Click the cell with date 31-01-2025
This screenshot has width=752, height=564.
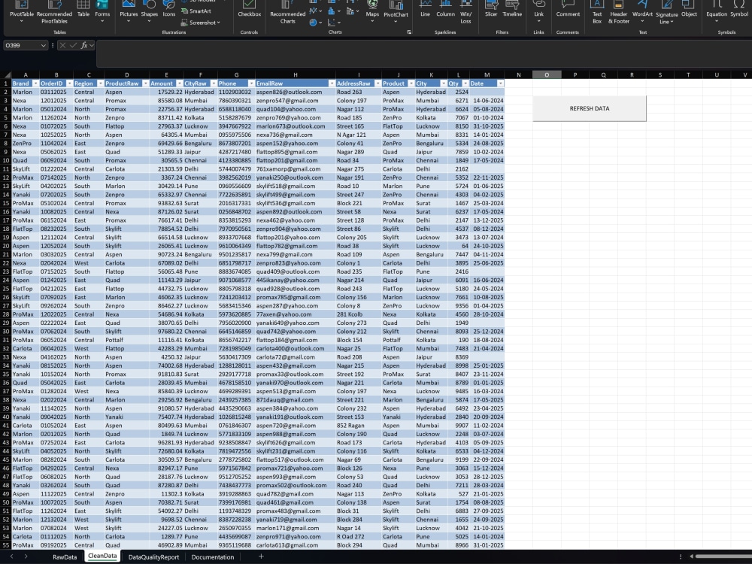pyautogui.click(x=487, y=545)
